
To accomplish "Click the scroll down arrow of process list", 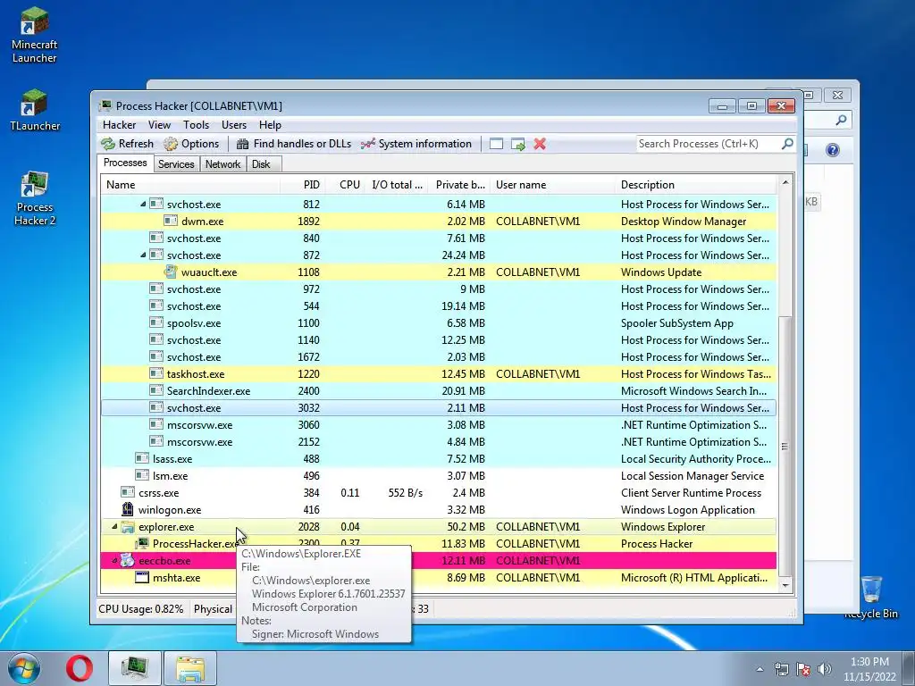I will pyautogui.click(x=785, y=585).
